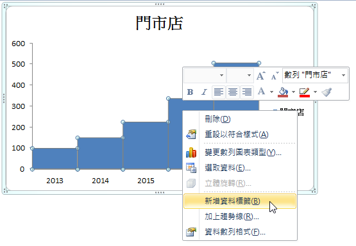Choose 重設以符合樣式(A) menu entry
356x246 pixels.
point(240,135)
